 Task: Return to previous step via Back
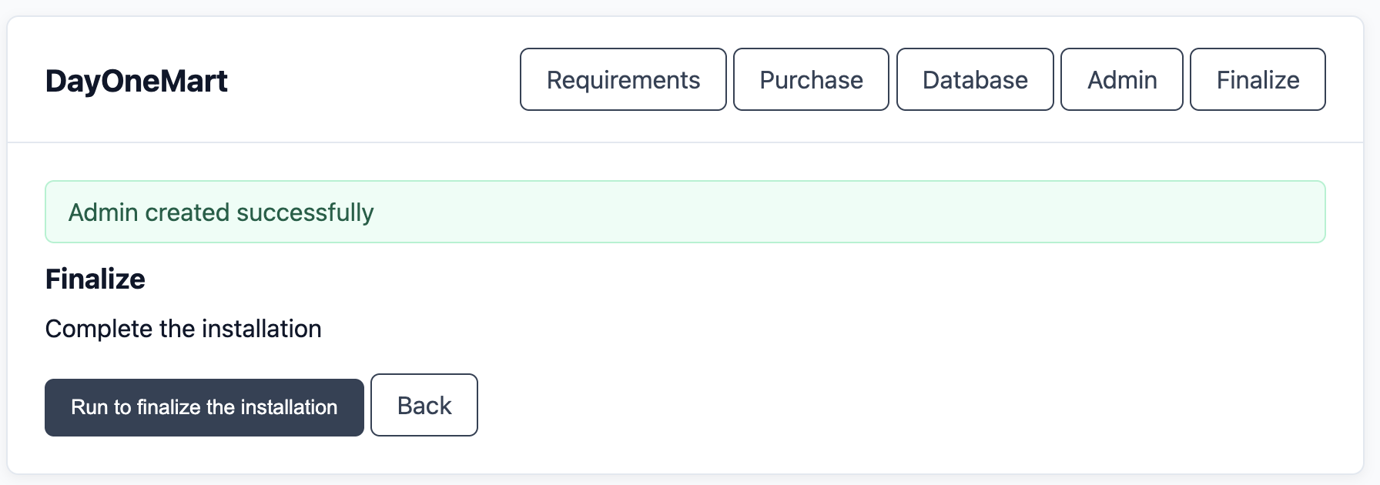click(424, 405)
